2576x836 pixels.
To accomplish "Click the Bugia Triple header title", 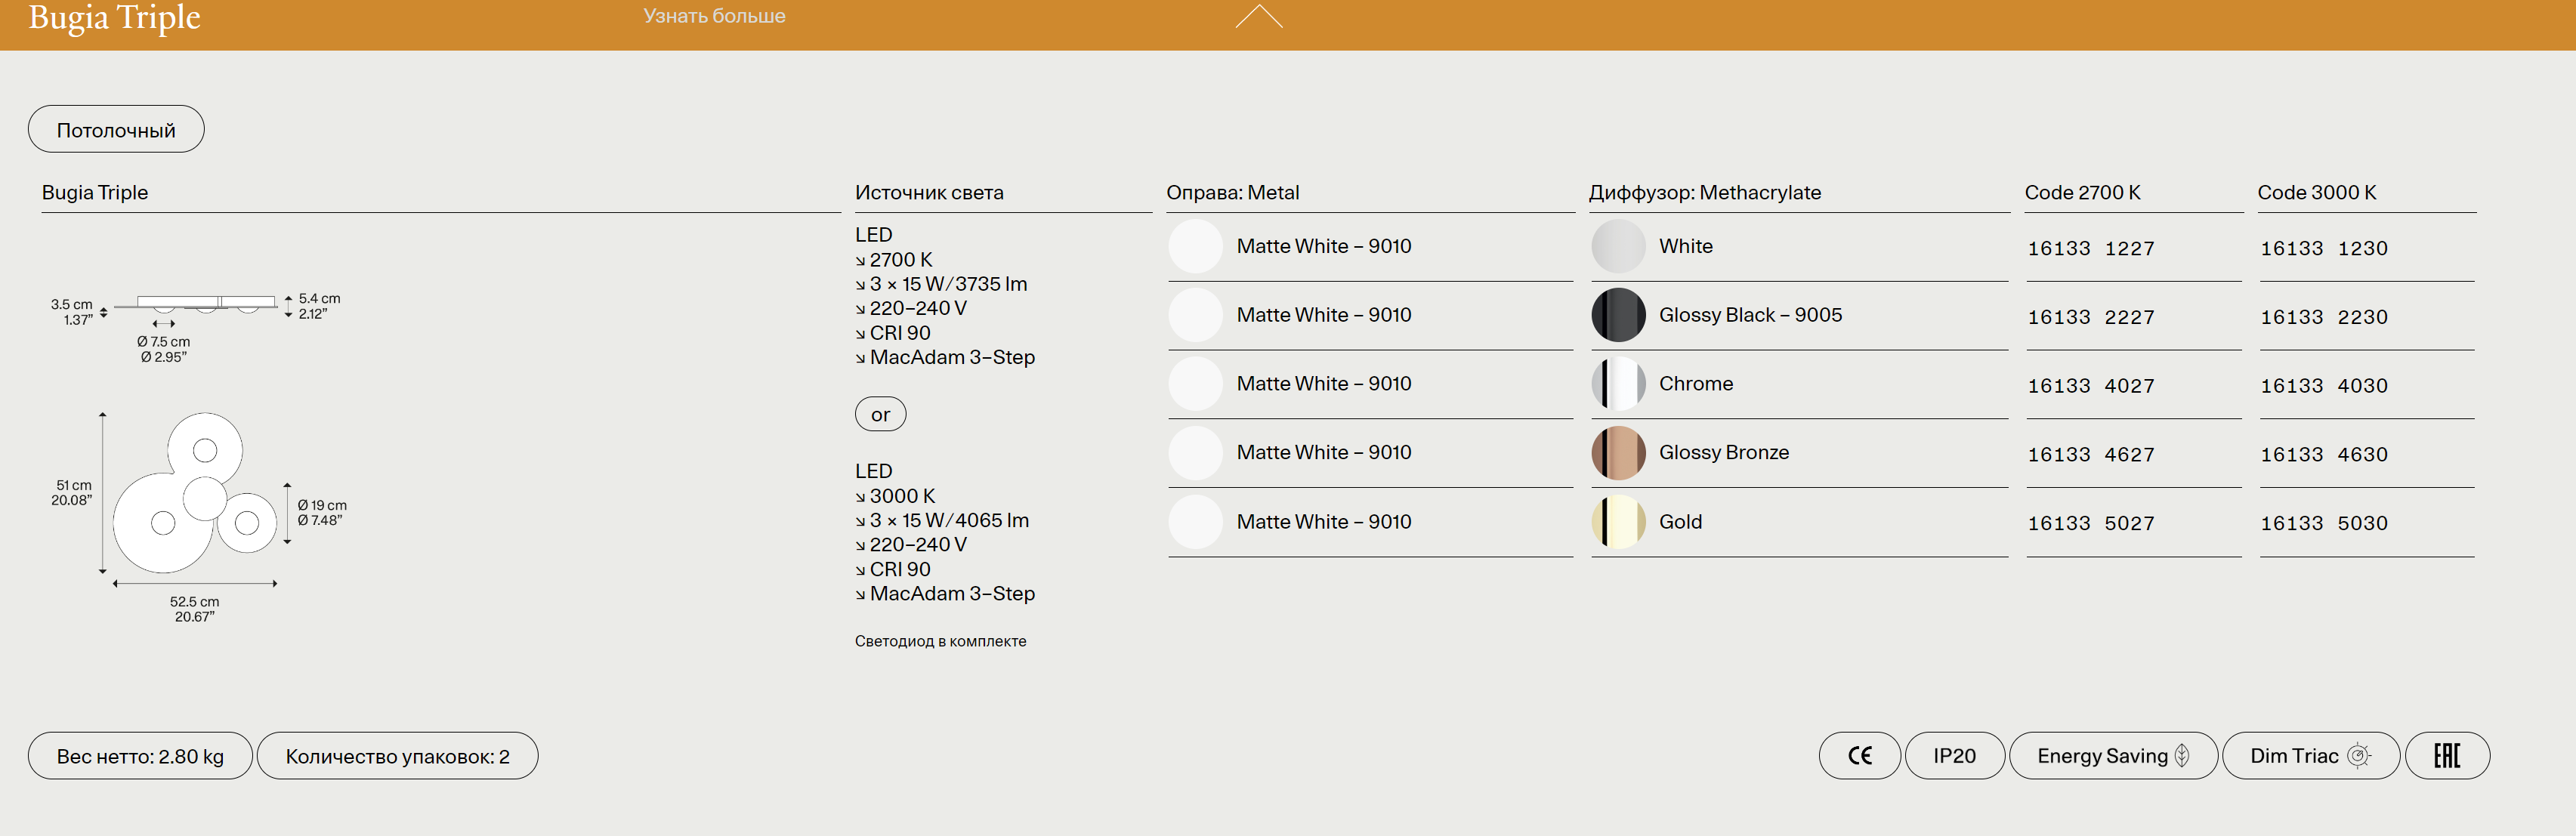I will 115,18.
